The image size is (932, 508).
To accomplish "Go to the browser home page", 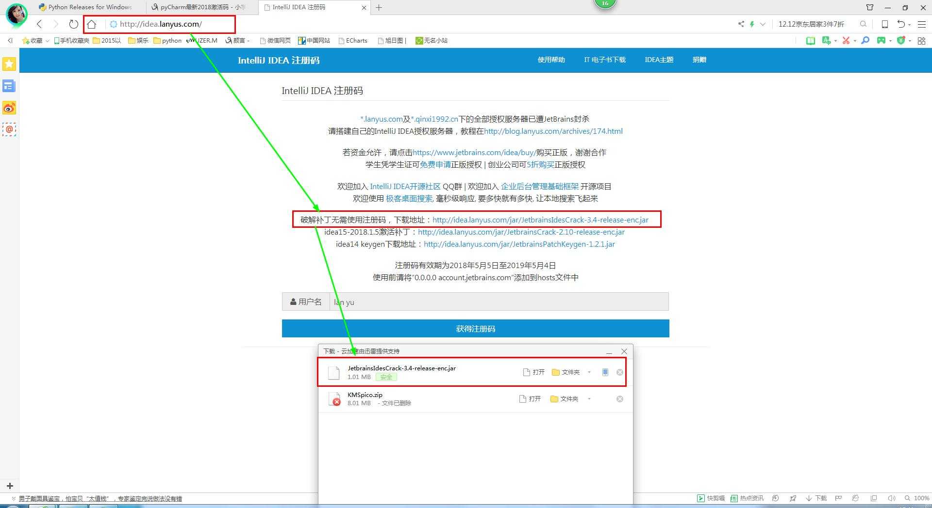I will (91, 24).
